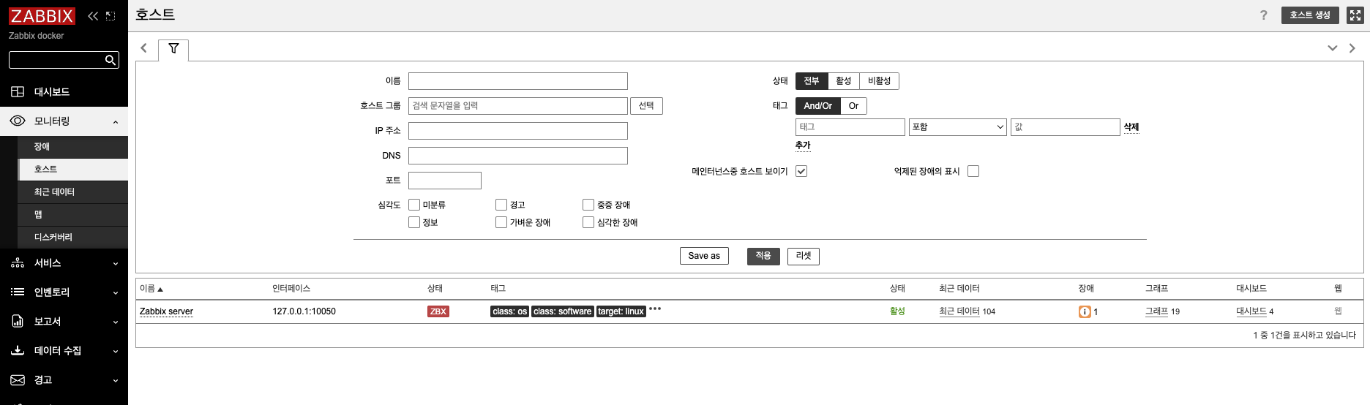
Task: Go to next filter tab arrow
Action: (1352, 48)
